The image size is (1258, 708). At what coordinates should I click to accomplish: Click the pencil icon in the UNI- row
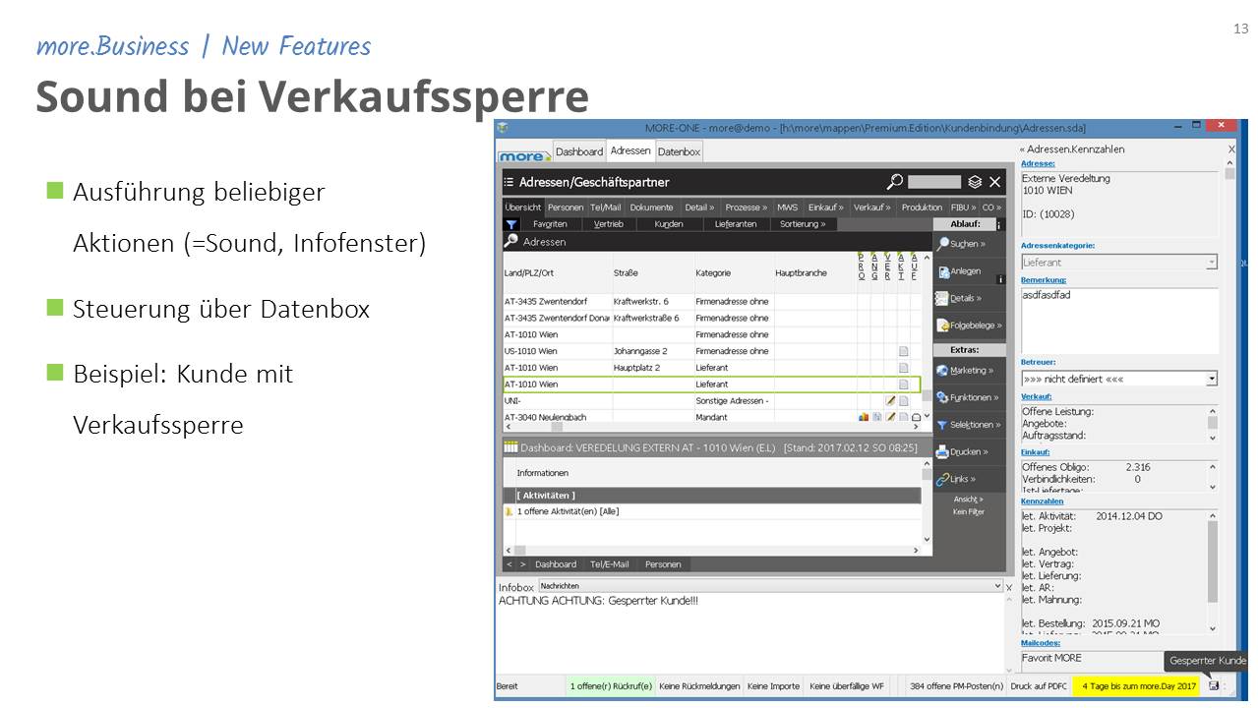pyautogui.click(x=890, y=400)
